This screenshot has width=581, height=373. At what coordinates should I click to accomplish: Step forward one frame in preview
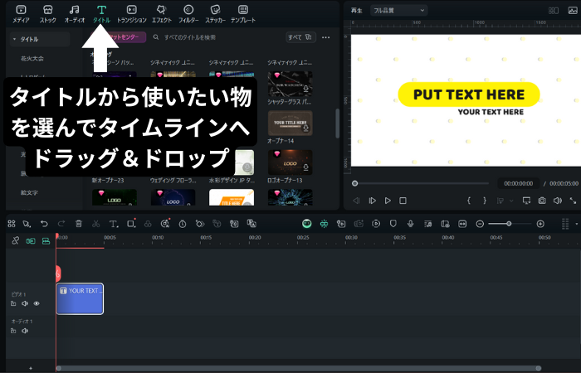coord(372,201)
